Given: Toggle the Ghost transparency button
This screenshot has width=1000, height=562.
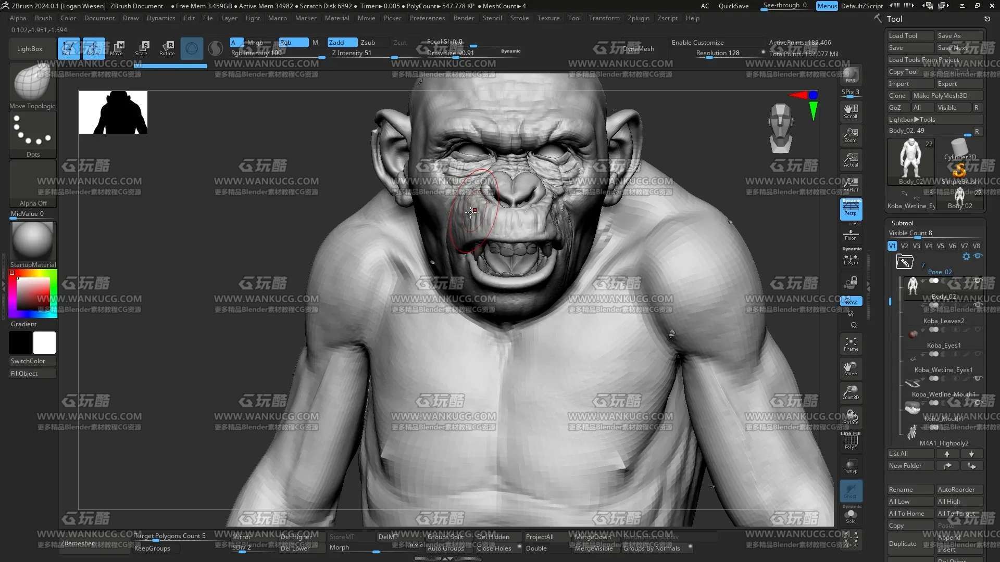Looking at the screenshot, I should click(x=851, y=491).
